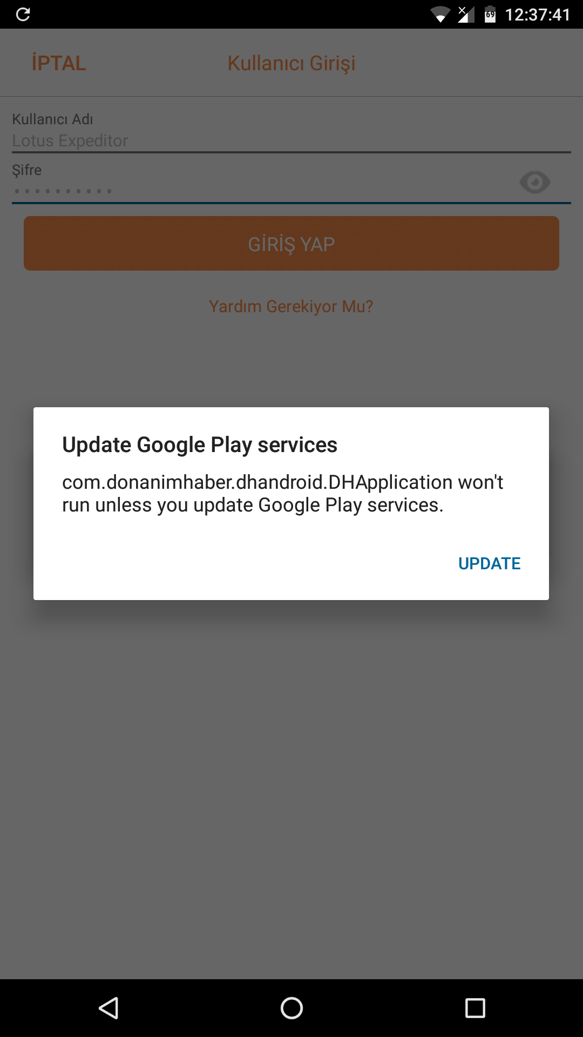Focus the Şifre password field
This screenshot has width=583, height=1037.
(265, 190)
